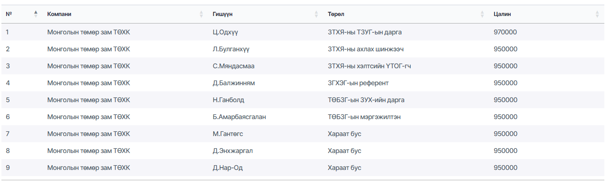Click Д.Балжинням member cell

[234, 83]
